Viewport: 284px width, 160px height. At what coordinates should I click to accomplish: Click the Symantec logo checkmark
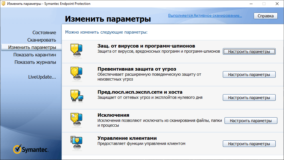coord(17,149)
